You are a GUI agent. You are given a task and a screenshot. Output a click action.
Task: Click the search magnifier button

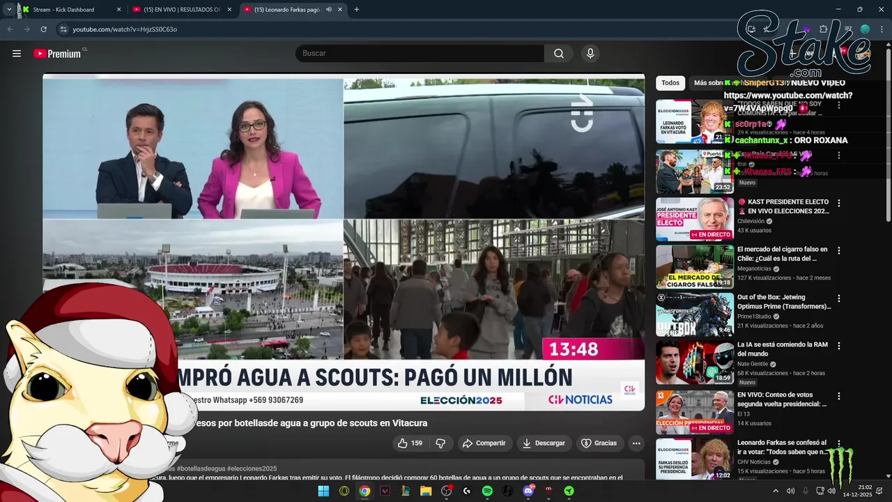pos(559,54)
